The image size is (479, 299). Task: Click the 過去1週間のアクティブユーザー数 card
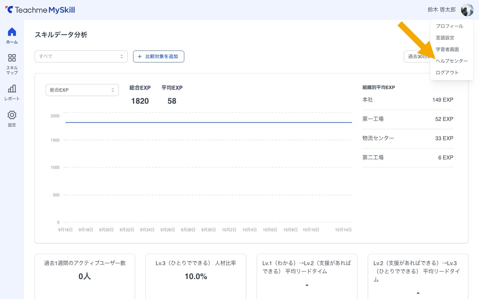click(85, 276)
